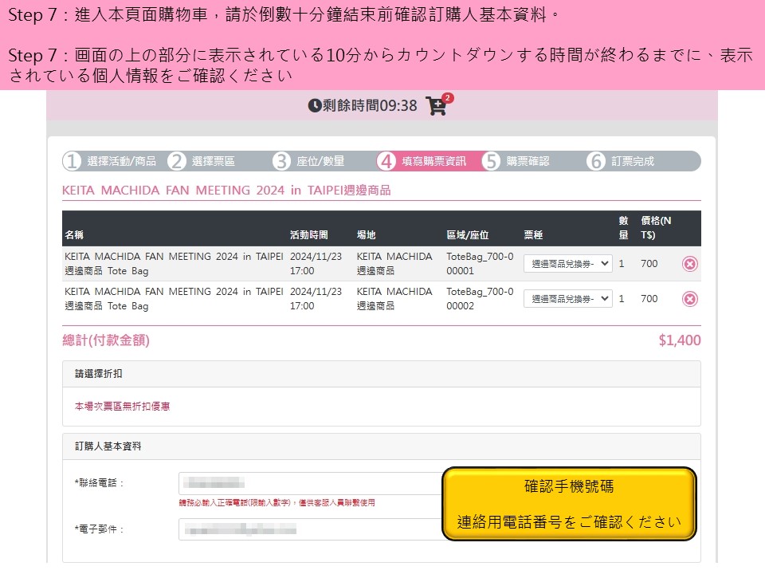765x574 pixels.
Task: Click the $1,400 total amount
Action: pyautogui.click(x=679, y=340)
